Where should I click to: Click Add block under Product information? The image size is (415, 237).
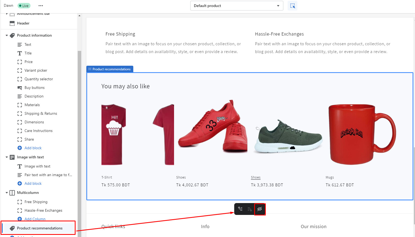[33, 148]
